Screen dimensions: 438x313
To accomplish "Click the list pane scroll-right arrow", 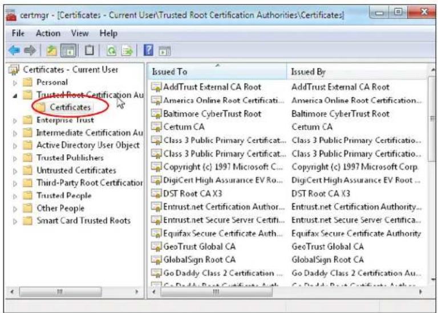I will pyautogui.click(x=421, y=292).
